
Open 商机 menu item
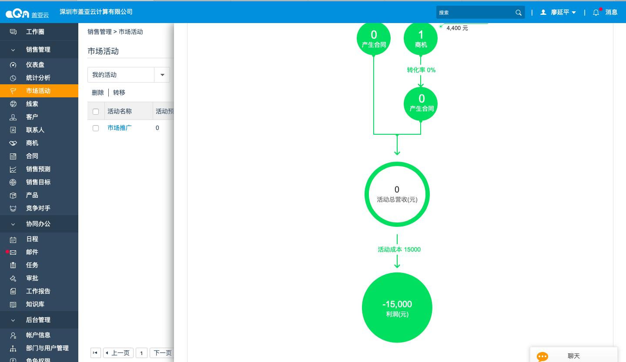coord(32,143)
